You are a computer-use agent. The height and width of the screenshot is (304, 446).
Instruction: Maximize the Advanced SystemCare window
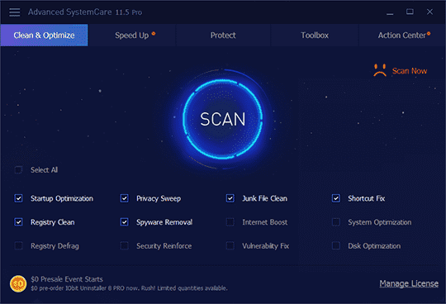click(410, 12)
